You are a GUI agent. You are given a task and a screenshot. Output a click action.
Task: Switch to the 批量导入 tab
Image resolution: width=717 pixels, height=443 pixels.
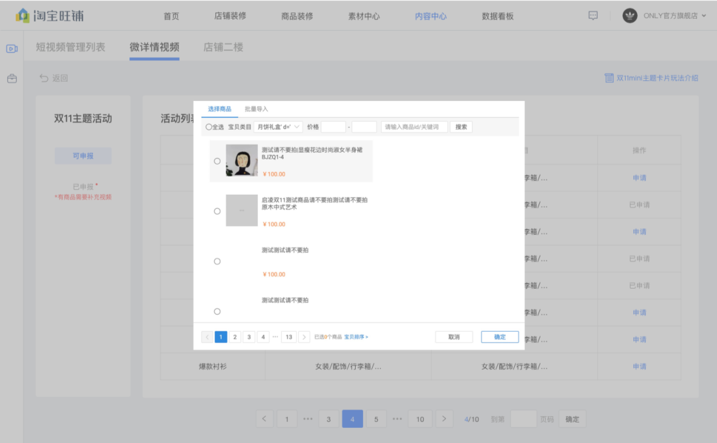tap(256, 109)
